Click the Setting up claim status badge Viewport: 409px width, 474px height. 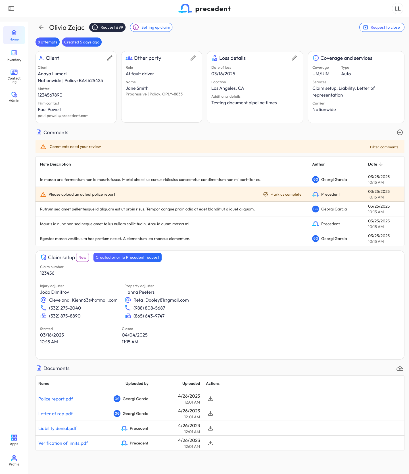[151, 27]
